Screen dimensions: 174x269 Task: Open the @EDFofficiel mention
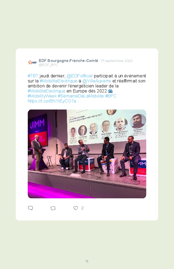pos(80,76)
